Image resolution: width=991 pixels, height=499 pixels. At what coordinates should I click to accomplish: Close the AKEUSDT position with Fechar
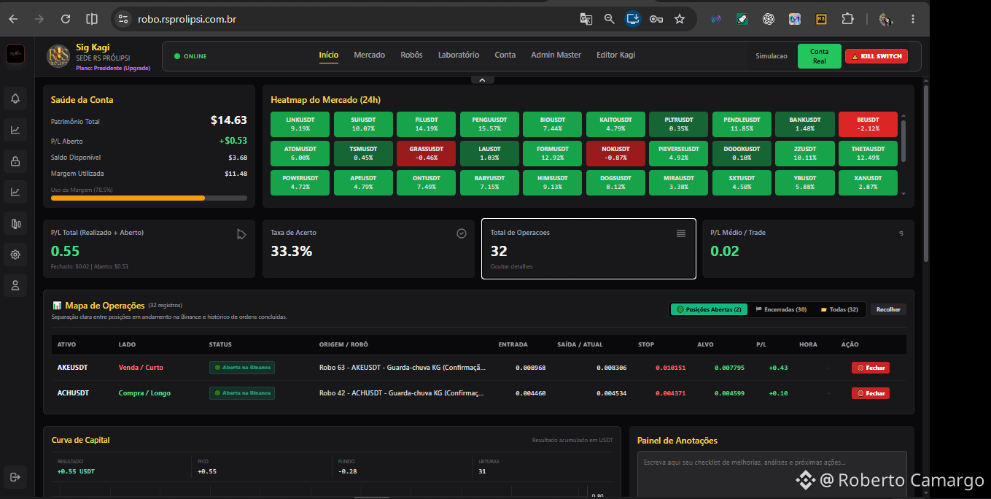click(870, 368)
